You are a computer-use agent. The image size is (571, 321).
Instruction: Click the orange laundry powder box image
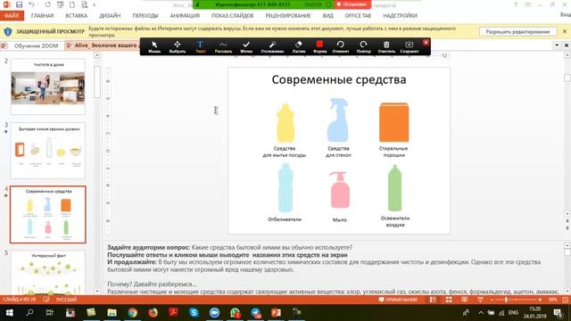[394, 122]
